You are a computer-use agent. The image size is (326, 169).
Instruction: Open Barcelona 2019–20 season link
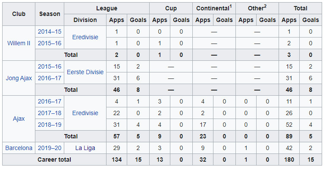(50, 148)
